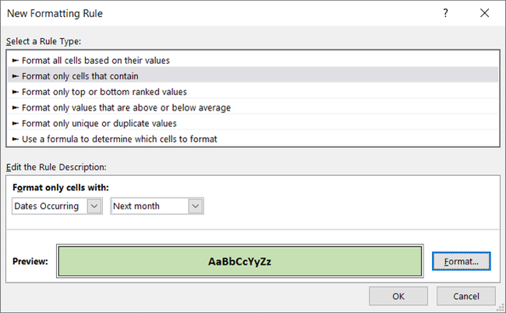Click the dialog resize grip in the corner
This screenshot has height=313, width=506.
(501, 308)
